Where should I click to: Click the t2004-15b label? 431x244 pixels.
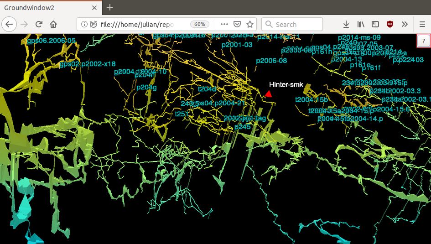[x=312, y=100]
